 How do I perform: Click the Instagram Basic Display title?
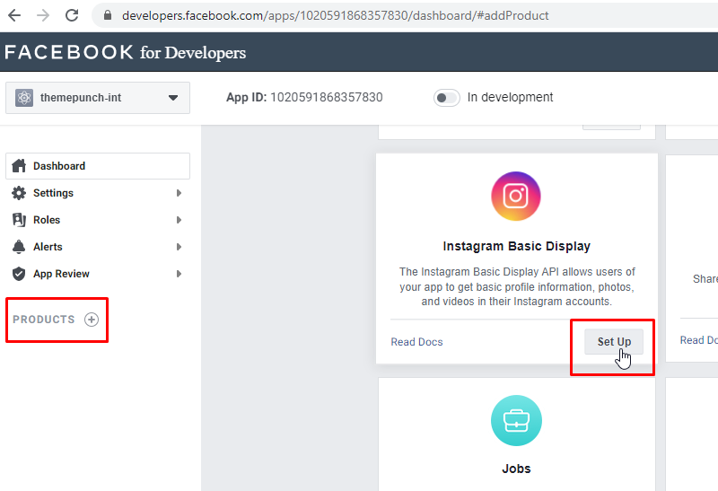[517, 247]
